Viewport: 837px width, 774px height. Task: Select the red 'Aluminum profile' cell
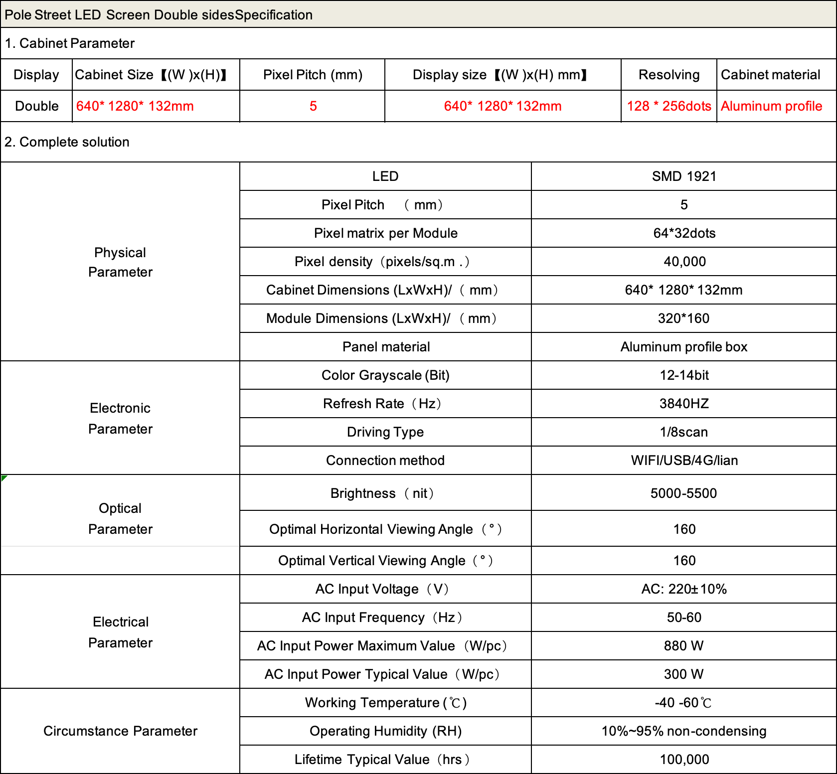click(x=771, y=106)
